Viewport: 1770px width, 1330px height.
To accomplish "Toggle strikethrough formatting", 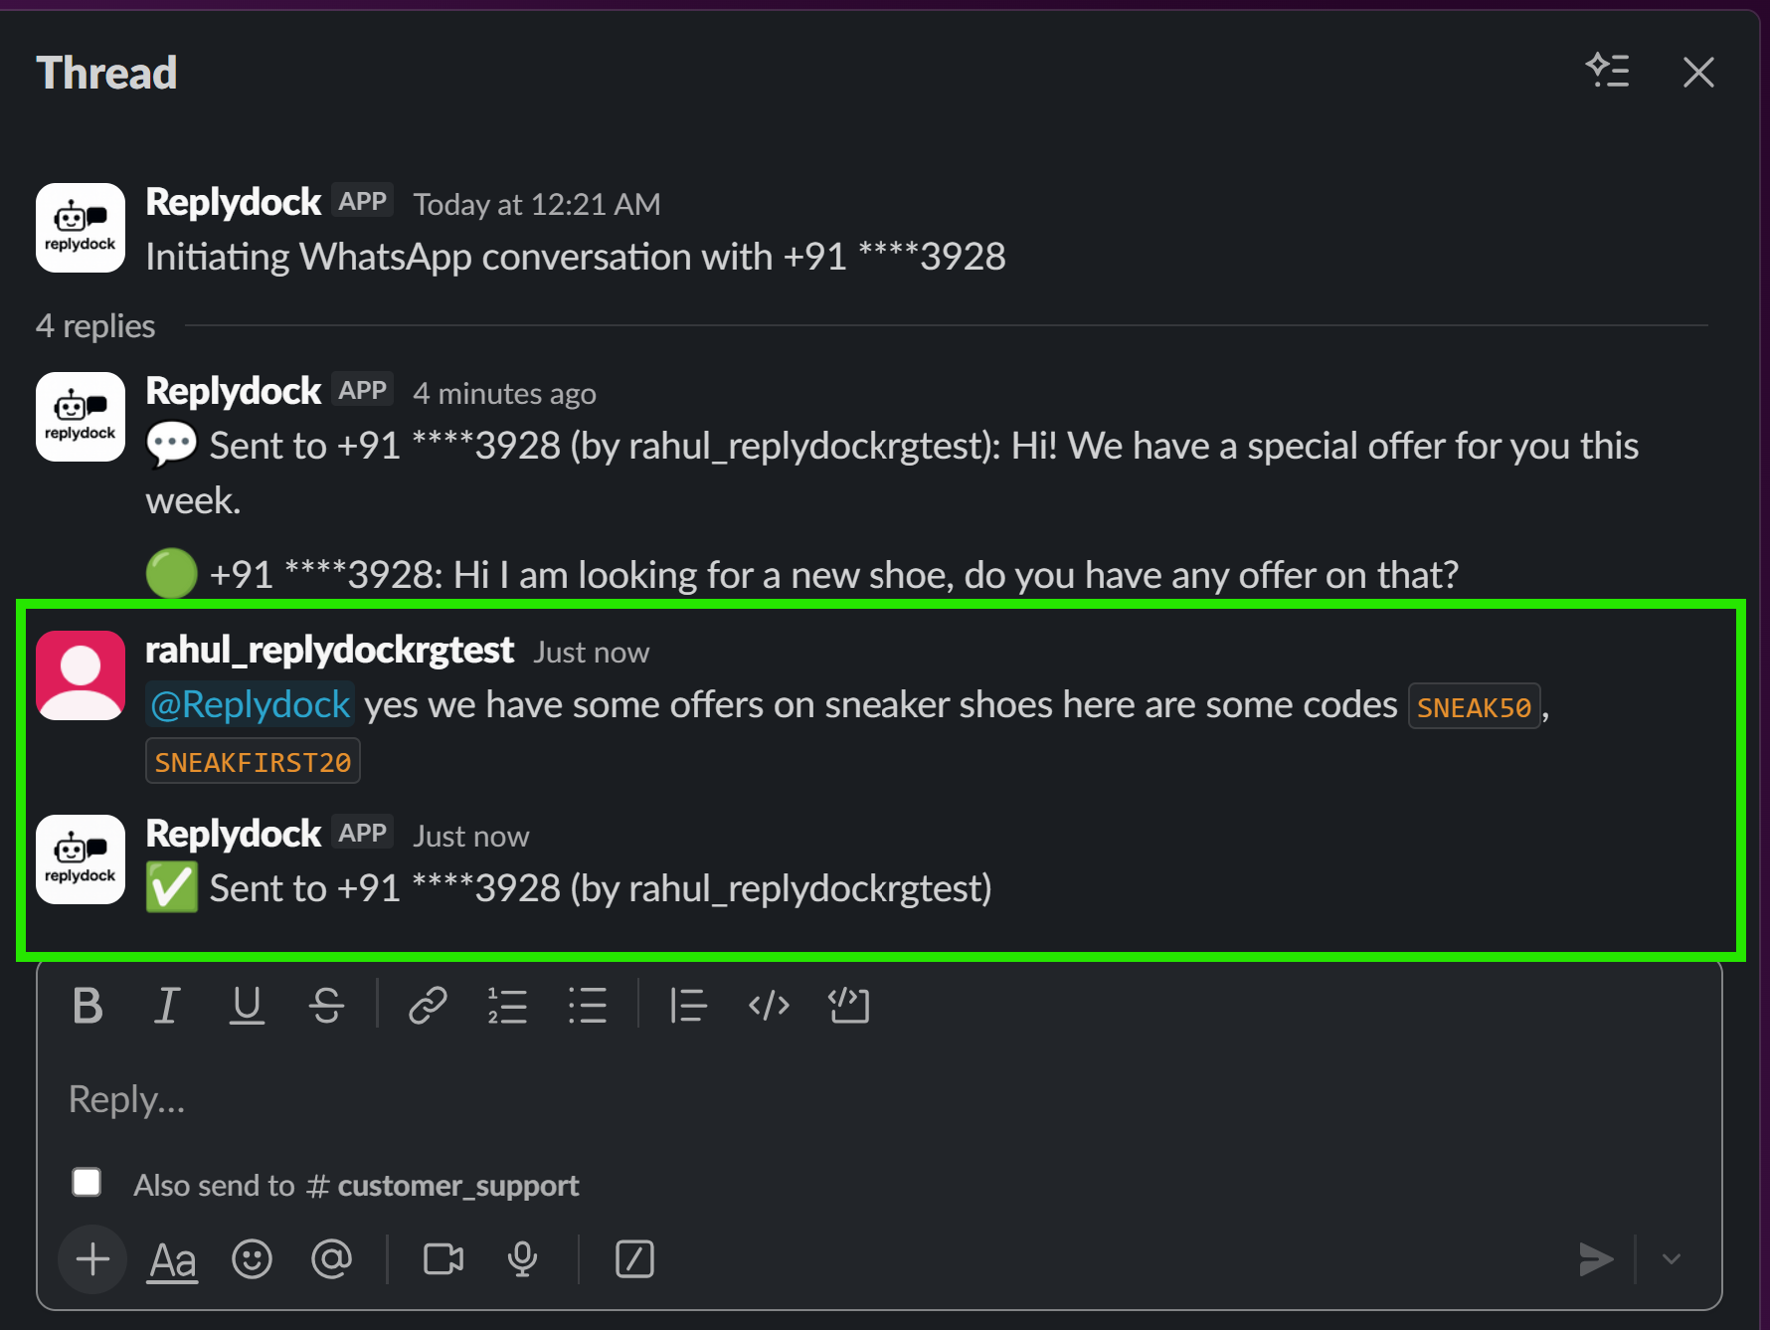I will [x=328, y=1005].
